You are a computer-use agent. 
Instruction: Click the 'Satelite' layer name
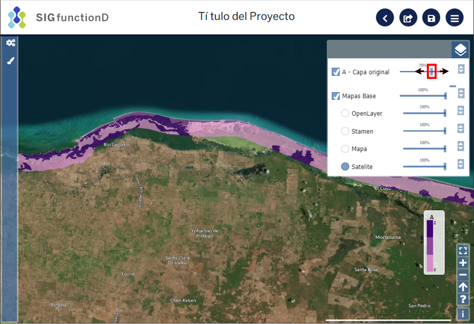(x=362, y=167)
